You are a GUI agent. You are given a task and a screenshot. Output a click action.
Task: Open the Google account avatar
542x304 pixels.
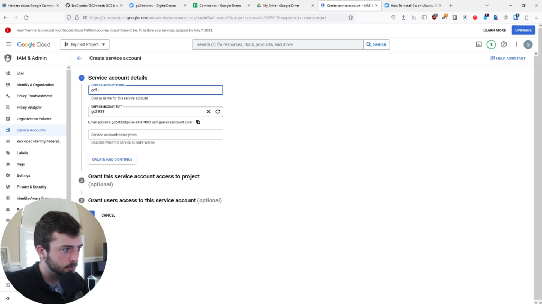pyautogui.click(x=528, y=44)
